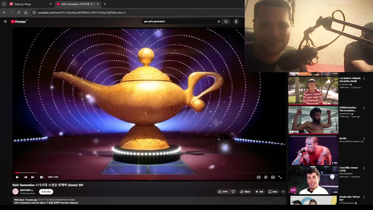The image size is (373, 210).
Task: Open options menu for Los Bunkers video
Action: coord(364,79)
